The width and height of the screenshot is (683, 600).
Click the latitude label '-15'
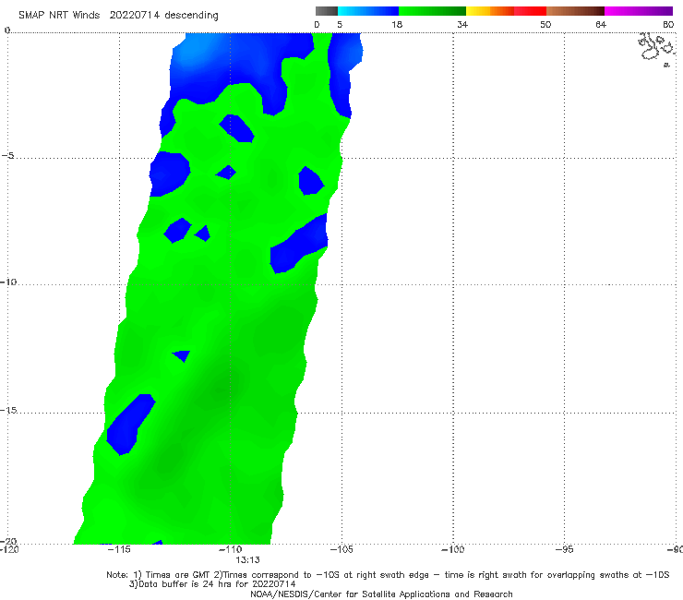point(8,410)
